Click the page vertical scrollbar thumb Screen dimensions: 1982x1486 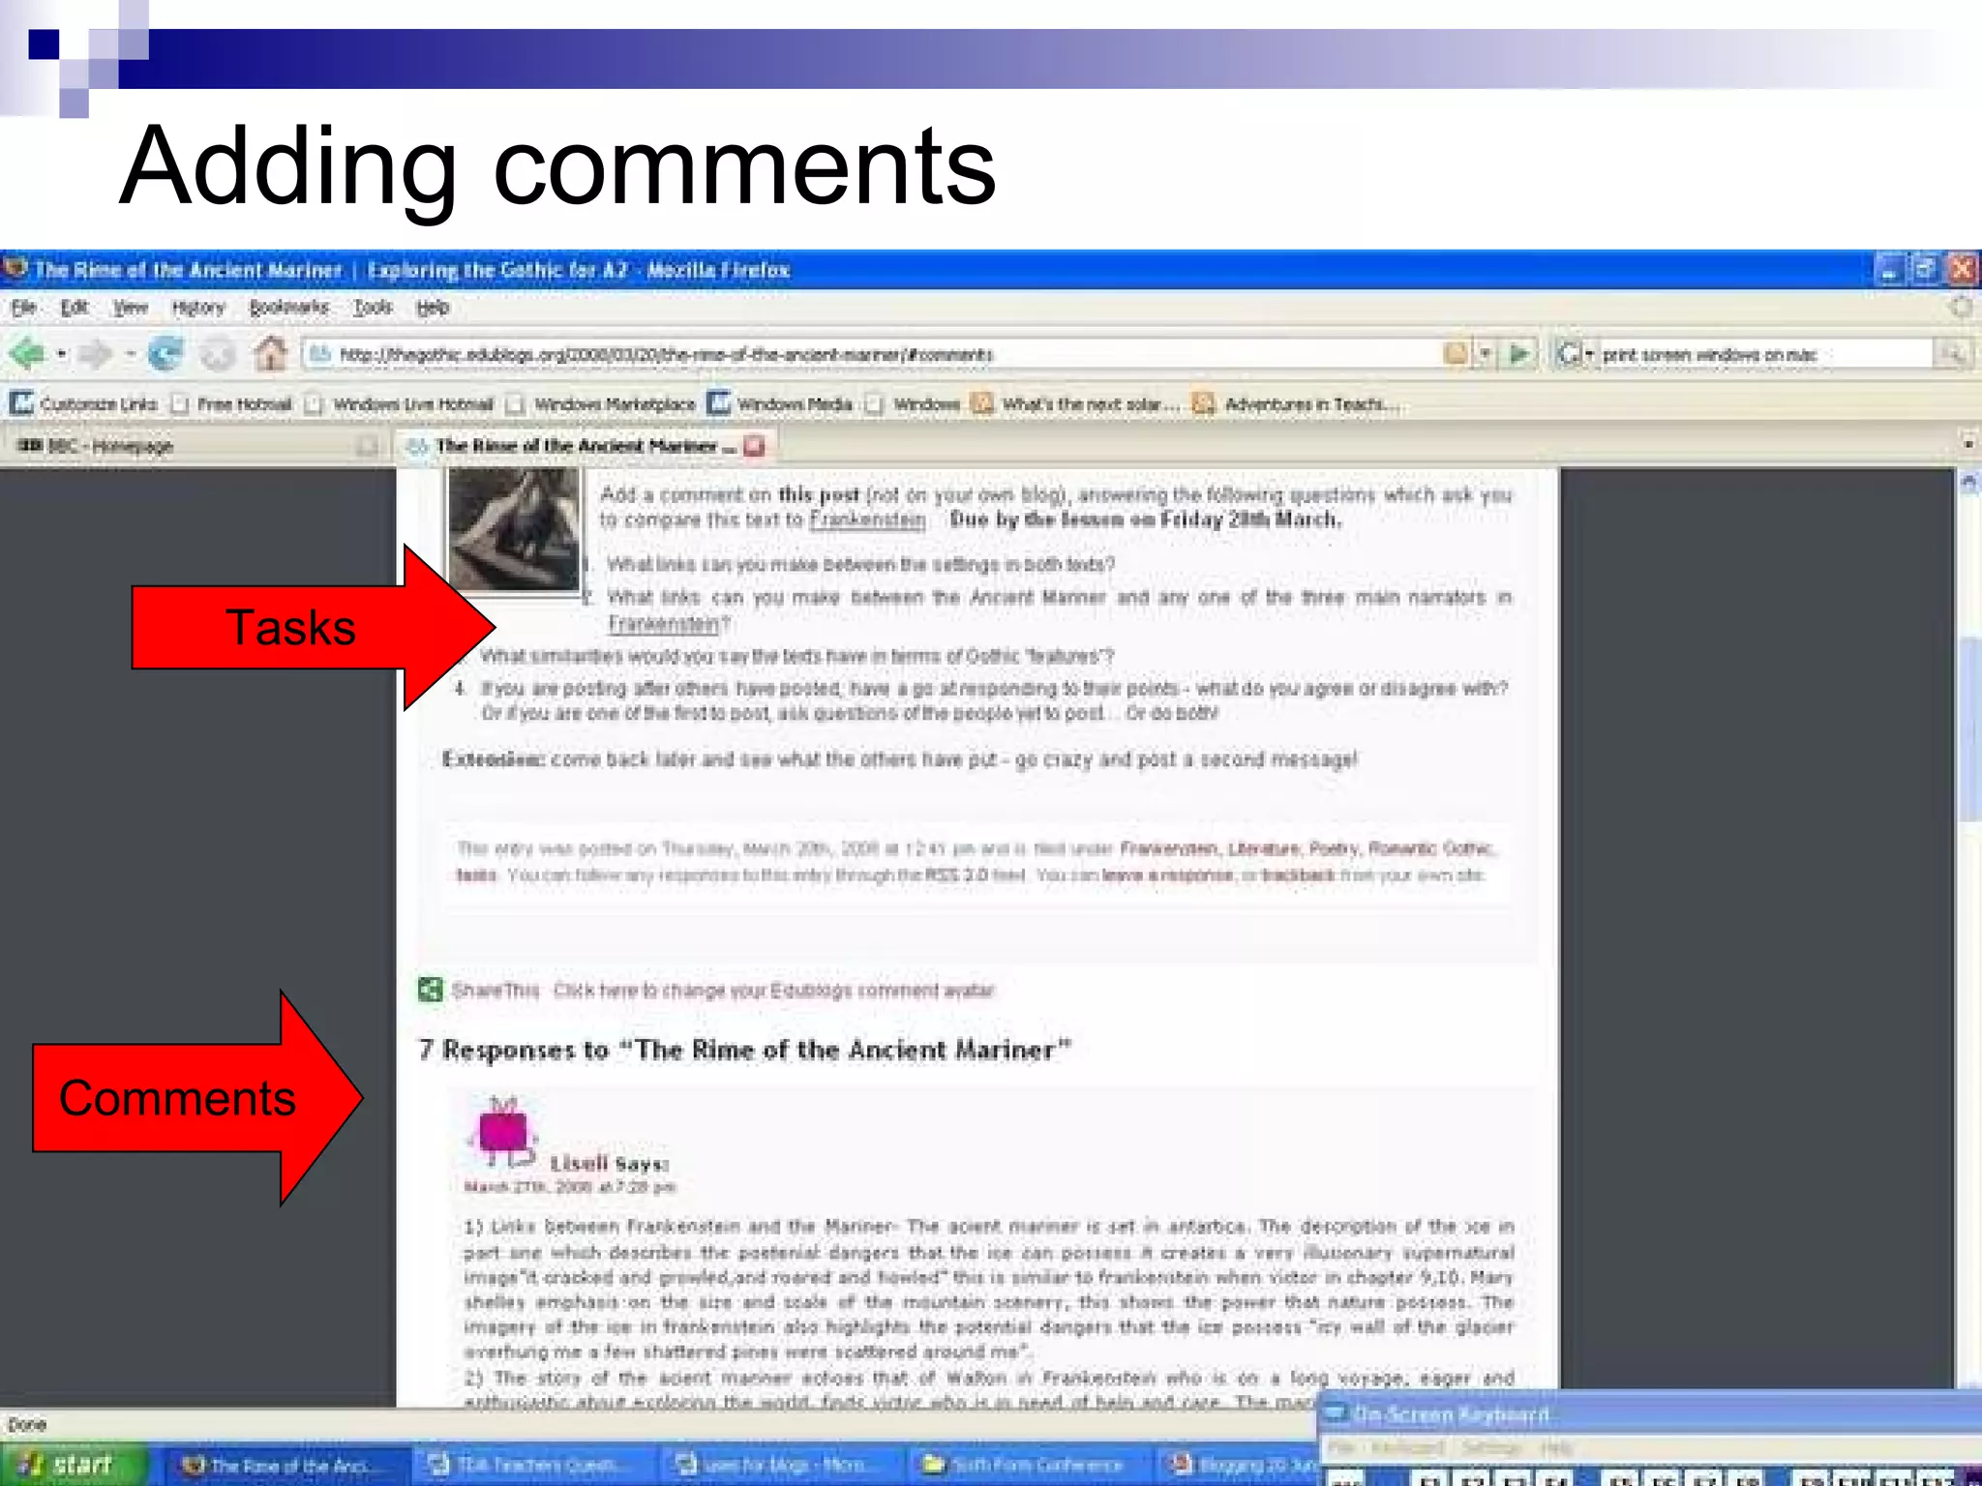(x=1968, y=730)
